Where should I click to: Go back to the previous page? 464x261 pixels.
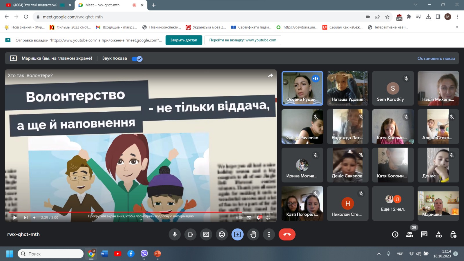click(7, 17)
